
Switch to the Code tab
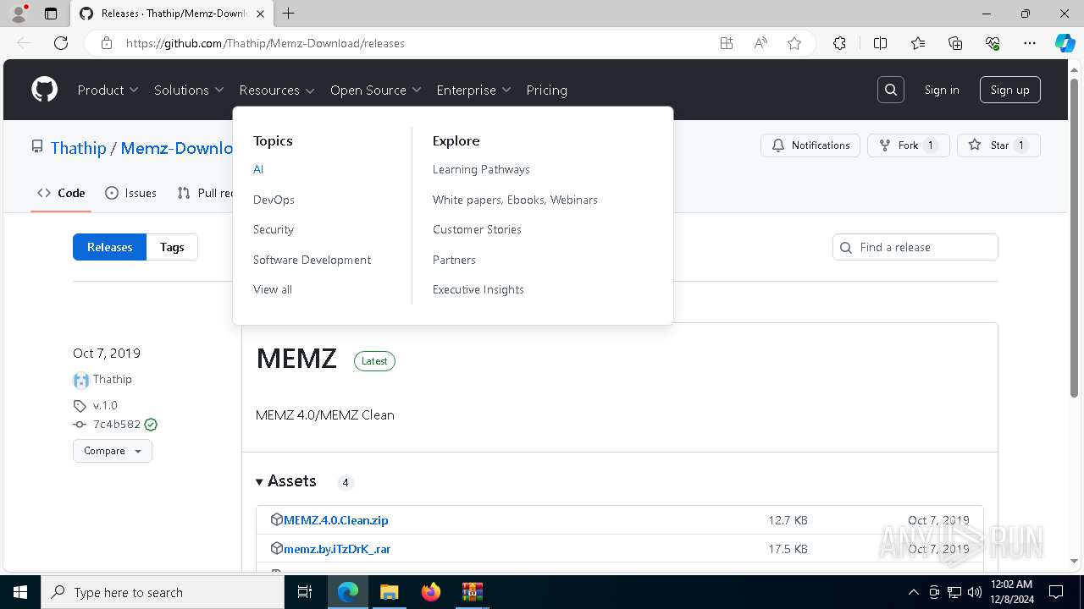[61, 193]
